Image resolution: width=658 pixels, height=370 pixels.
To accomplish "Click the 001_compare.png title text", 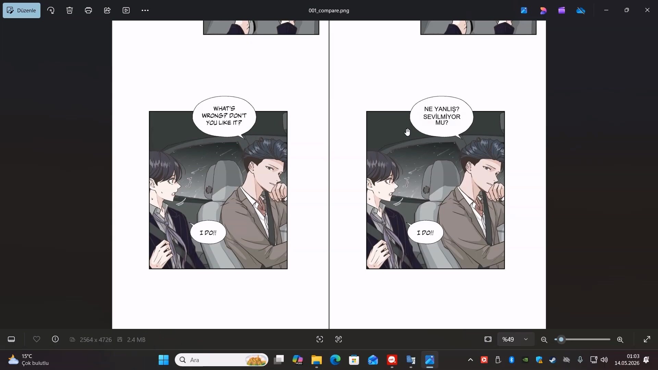I will 329,11.
